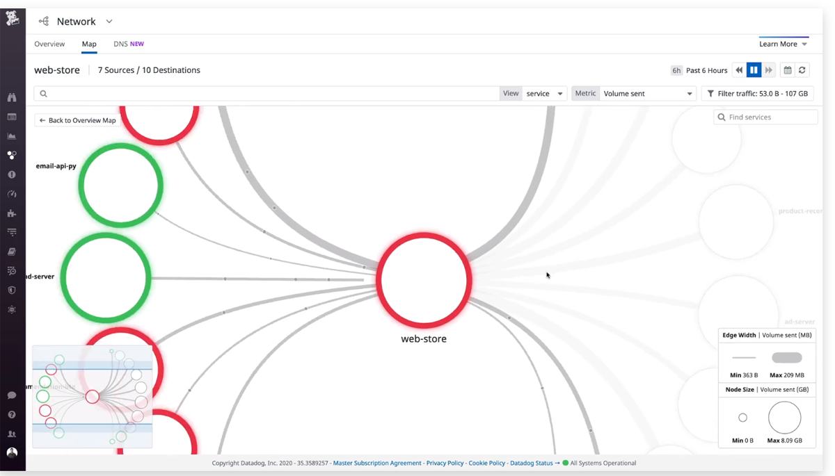The image size is (835, 476).
Task: Open the Security shield sidebar icon
Action: click(x=12, y=290)
